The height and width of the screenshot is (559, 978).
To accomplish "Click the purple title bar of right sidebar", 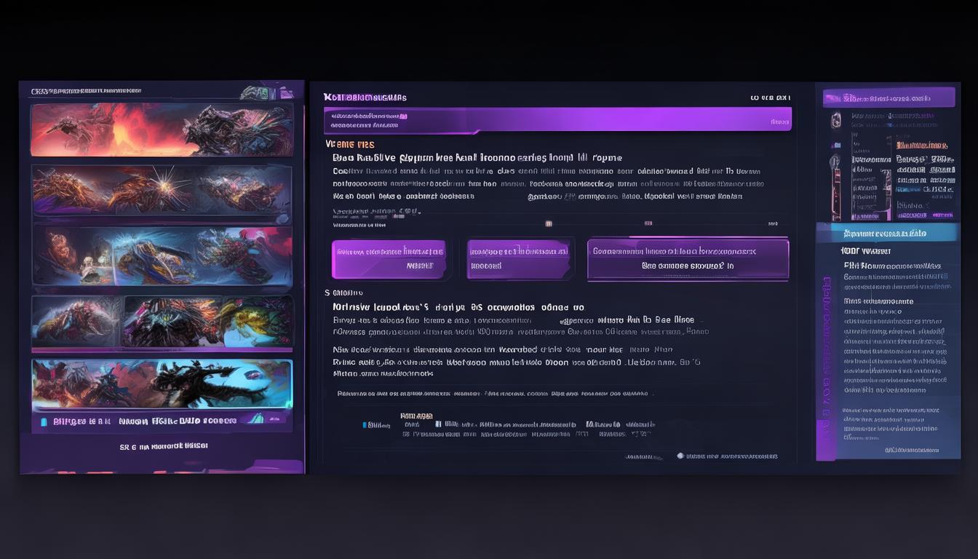I will click(888, 98).
